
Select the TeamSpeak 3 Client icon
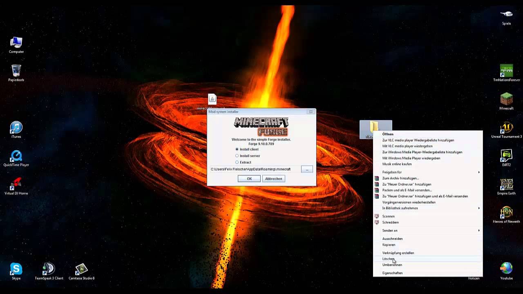pos(49,272)
